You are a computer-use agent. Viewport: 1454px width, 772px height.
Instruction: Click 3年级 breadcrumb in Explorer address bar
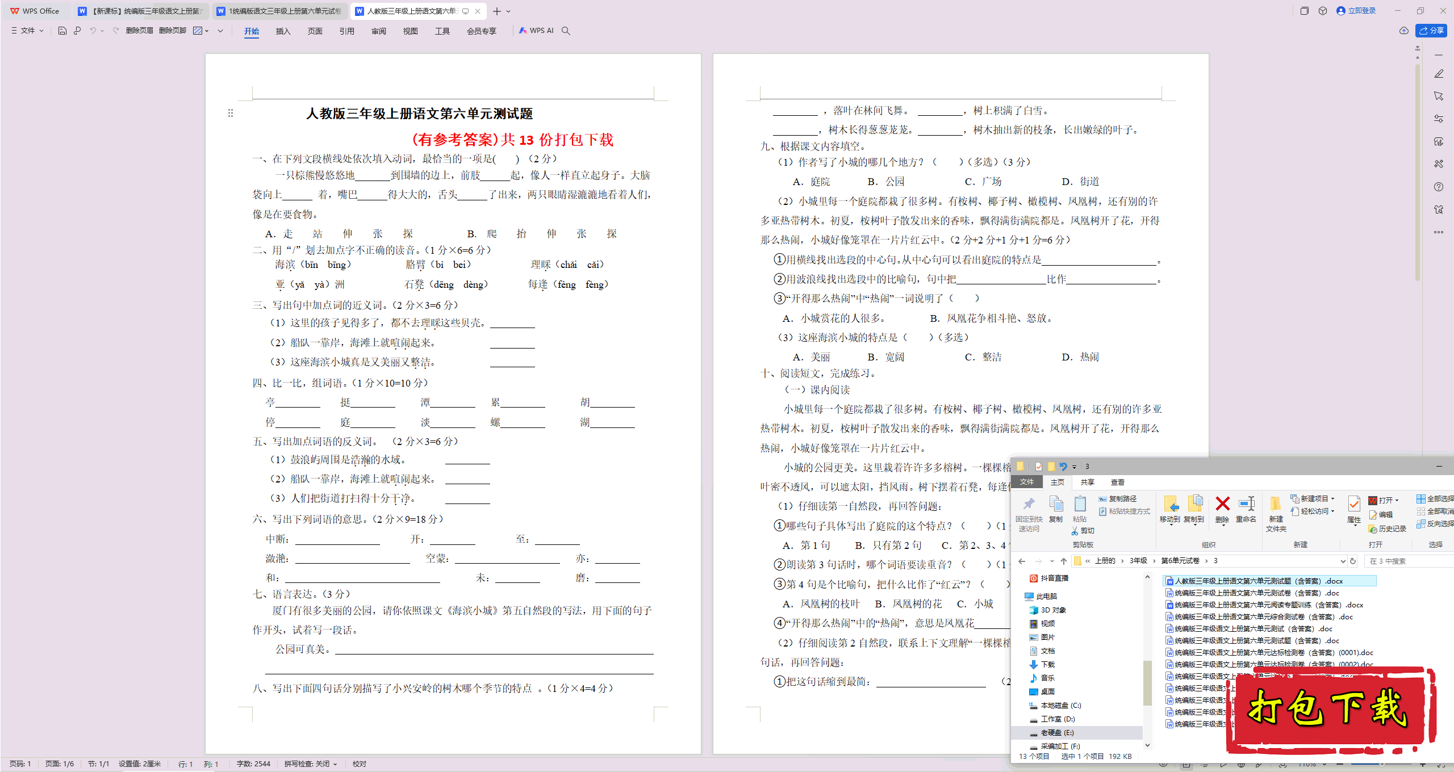tap(1138, 561)
